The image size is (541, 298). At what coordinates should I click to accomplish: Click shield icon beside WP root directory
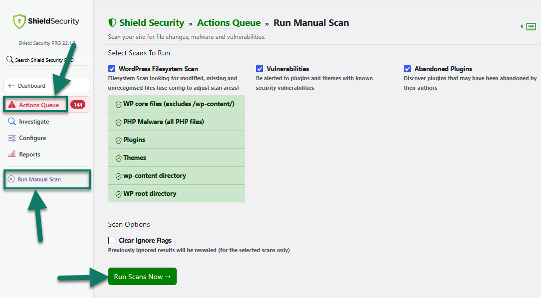pyautogui.click(x=118, y=194)
